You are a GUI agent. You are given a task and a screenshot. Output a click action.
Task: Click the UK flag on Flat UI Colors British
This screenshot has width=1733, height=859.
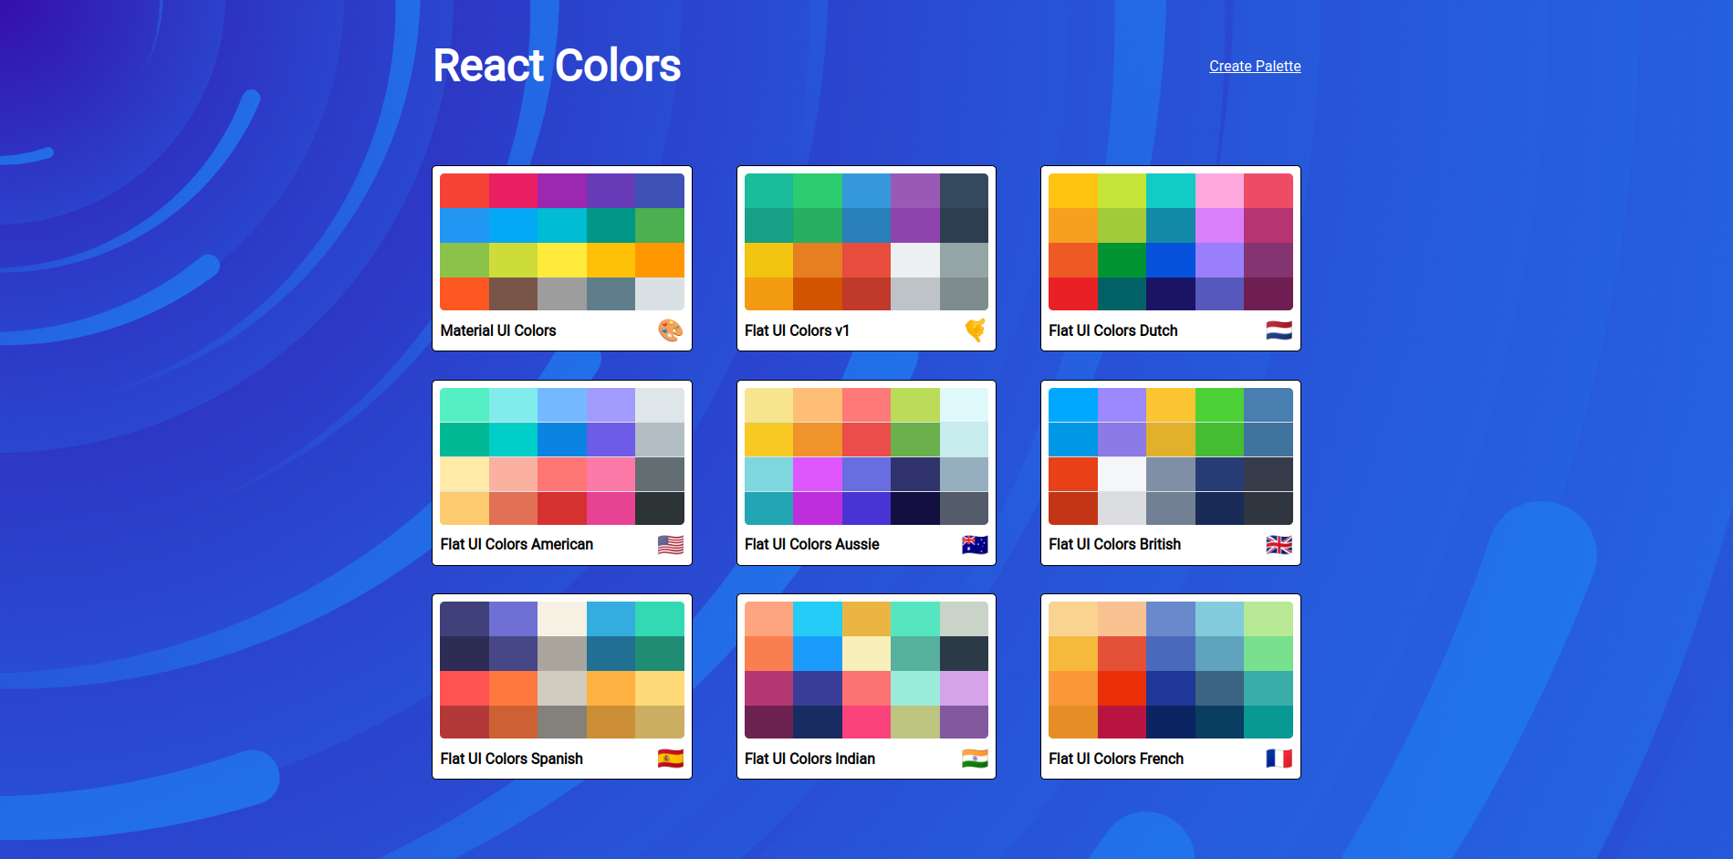click(1279, 545)
